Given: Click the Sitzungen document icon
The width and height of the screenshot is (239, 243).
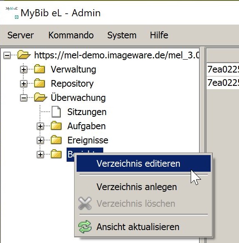Looking at the screenshot, I should tap(56, 112).
